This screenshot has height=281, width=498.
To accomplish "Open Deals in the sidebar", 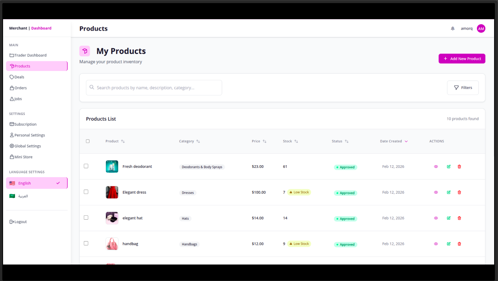I will click(x=37, y=77).
